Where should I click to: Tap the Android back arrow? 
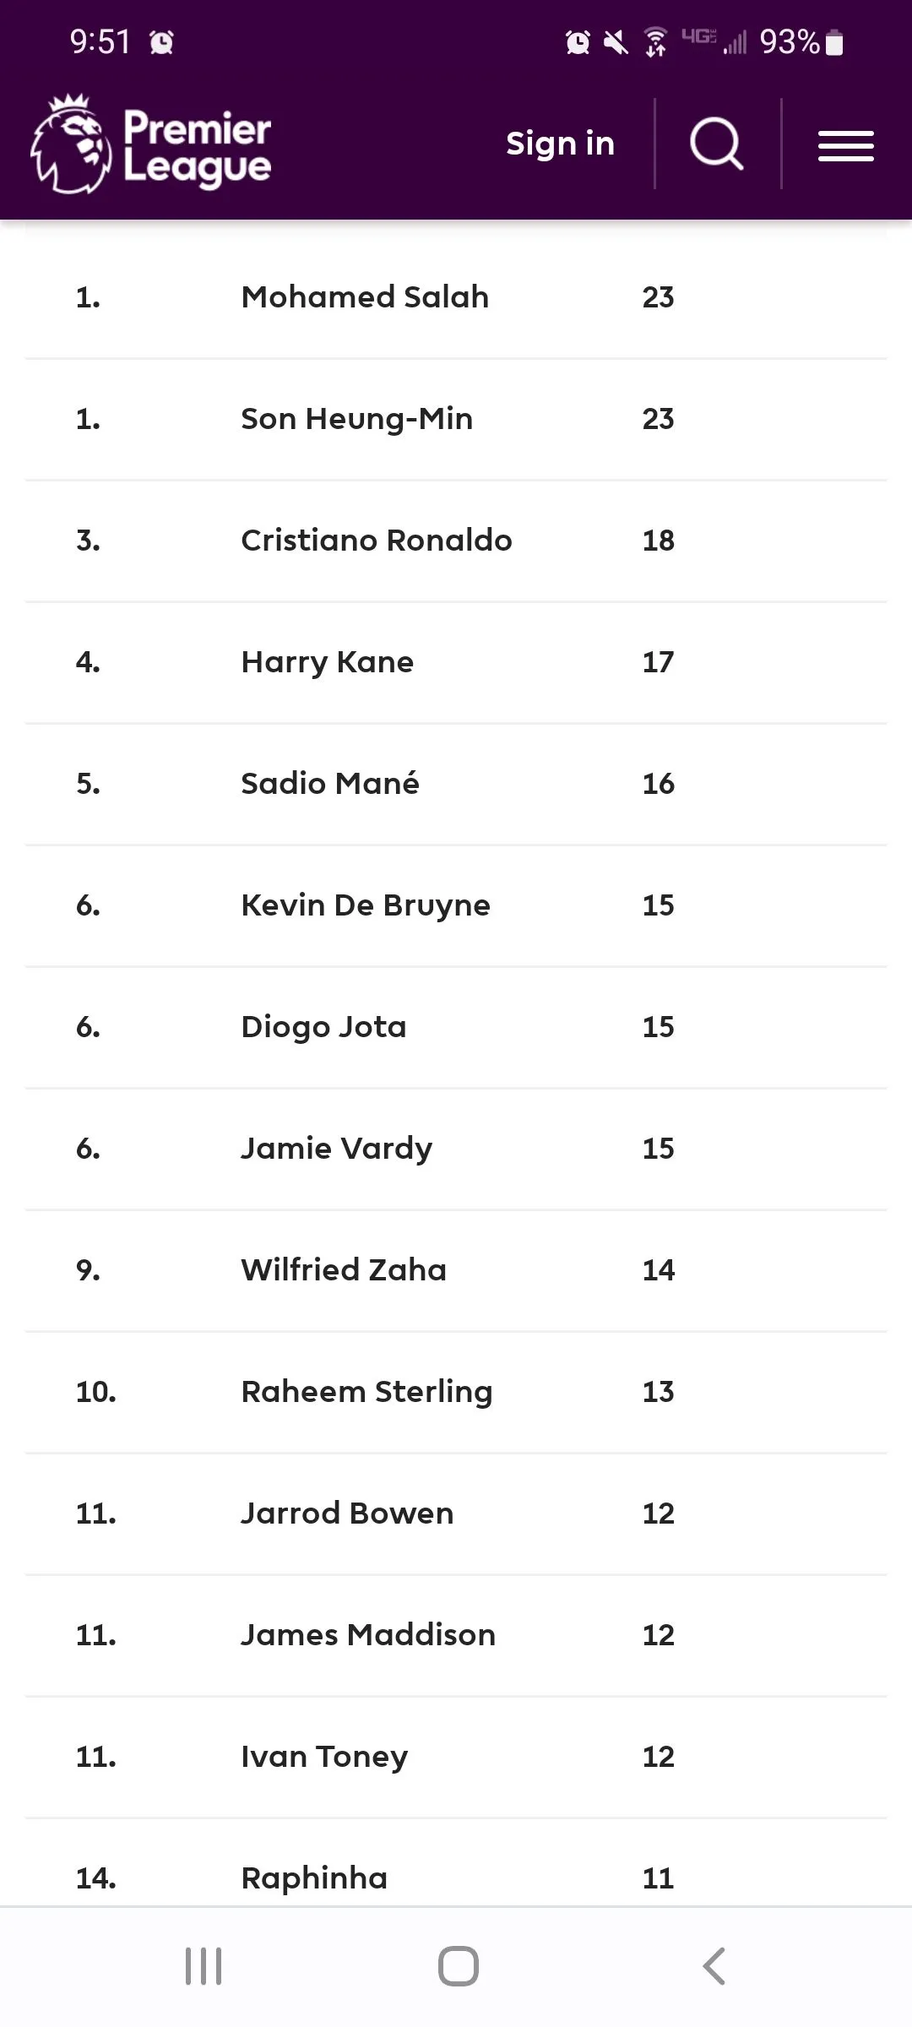click(714, 1965)
